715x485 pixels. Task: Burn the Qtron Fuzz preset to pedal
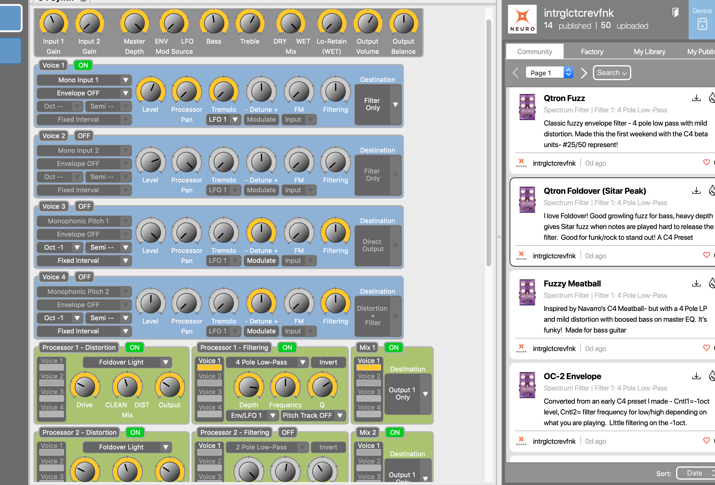click(712, 98)
